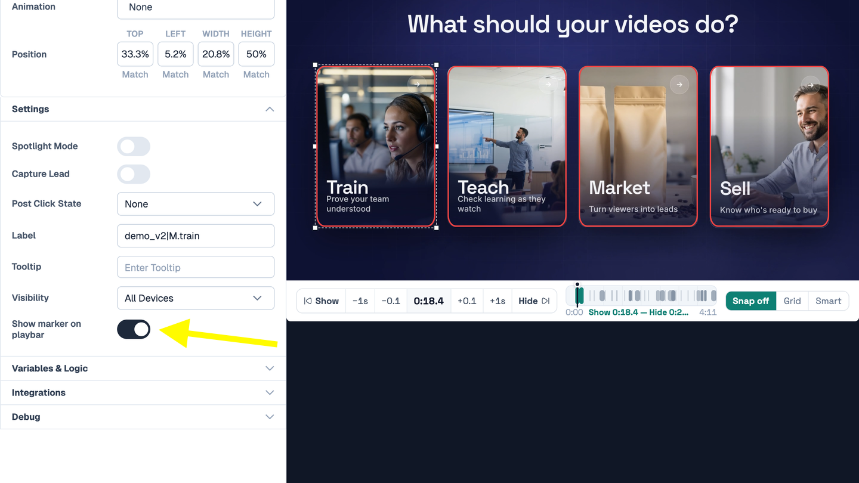Viewport: 859px width, 483px height.
Task: Expand the Debug section
Action: pos(143,417)
